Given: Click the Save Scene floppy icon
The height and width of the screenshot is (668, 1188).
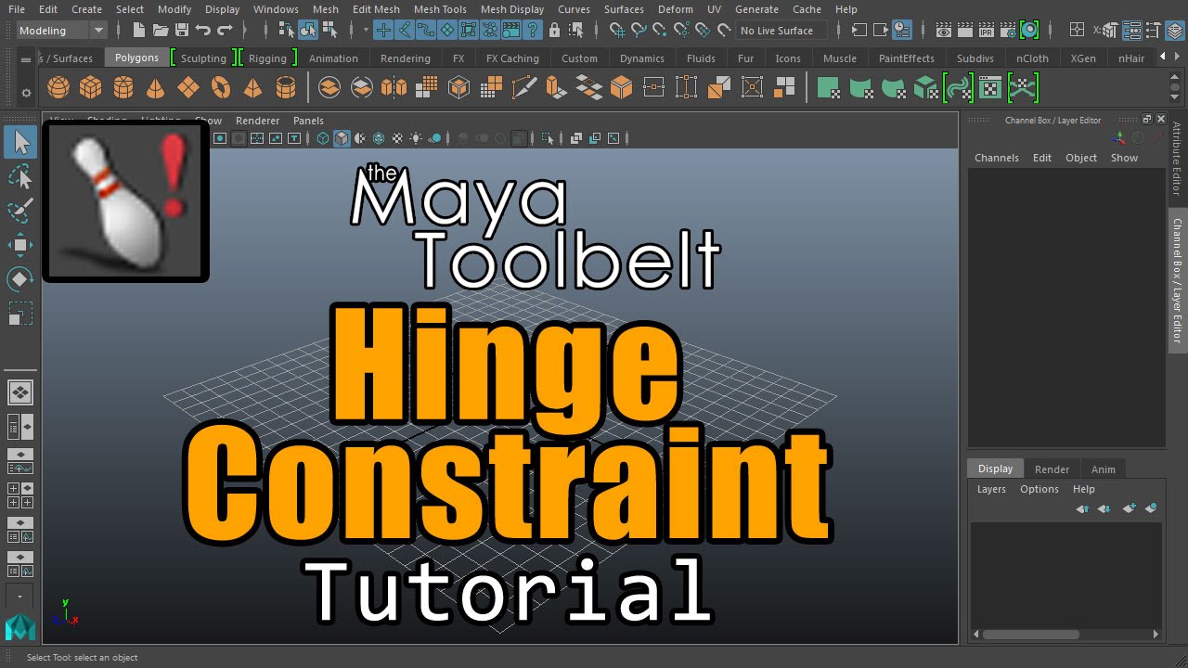Looking at the screenshot, I should click(182, 31).
